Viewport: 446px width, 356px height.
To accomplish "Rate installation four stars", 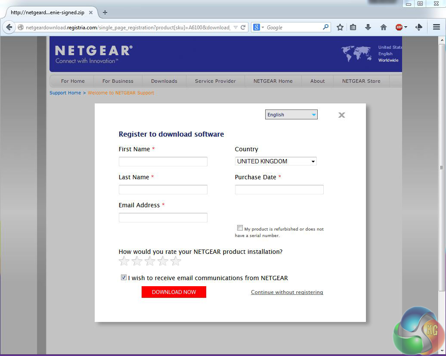I will (x=163, y=261).
